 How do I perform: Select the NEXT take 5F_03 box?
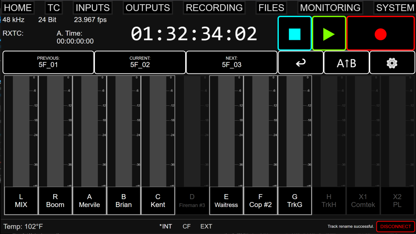pyautogui.click(x=232, y=62)
